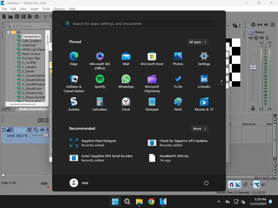This screenshot has height=208, width=278.
Task: Switch to the Media Generators tab
Action: coord(33,109)
